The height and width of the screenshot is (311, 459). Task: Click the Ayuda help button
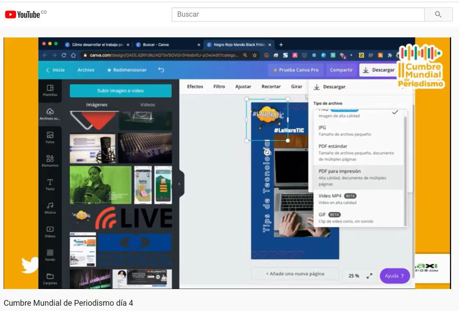(x=394, y=276)
